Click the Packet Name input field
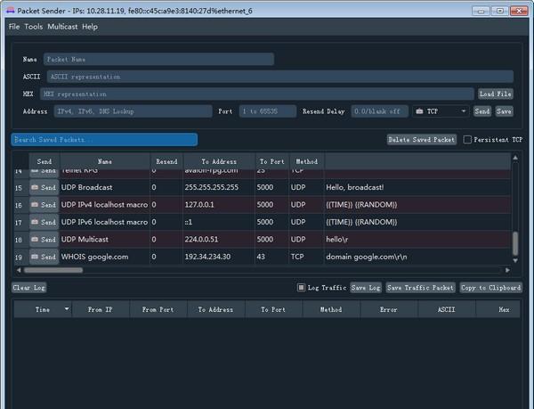The width and height of the screenshot is (534, 409). pyautogui.click(x=158, y=59)
